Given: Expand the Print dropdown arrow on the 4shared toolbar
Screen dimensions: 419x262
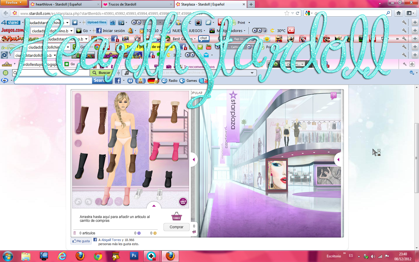Looking at the screenshot, I should tap(249, 23).
